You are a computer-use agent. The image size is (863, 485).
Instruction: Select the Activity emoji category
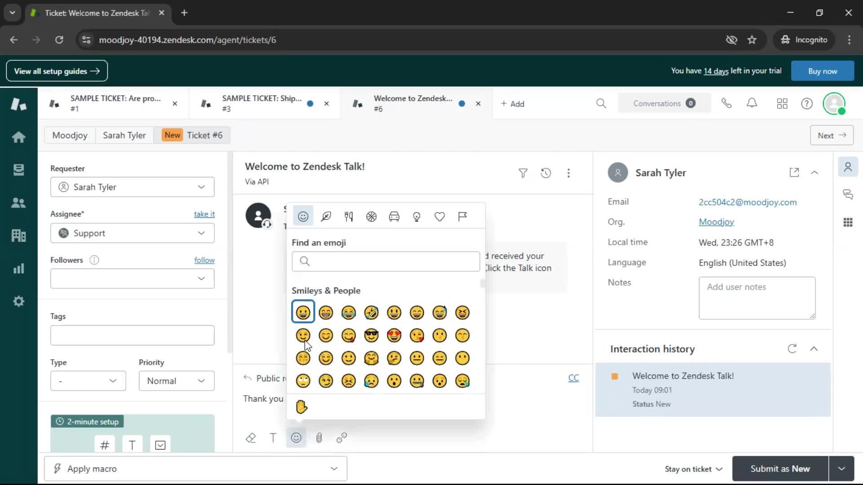(x=371, y=217)
